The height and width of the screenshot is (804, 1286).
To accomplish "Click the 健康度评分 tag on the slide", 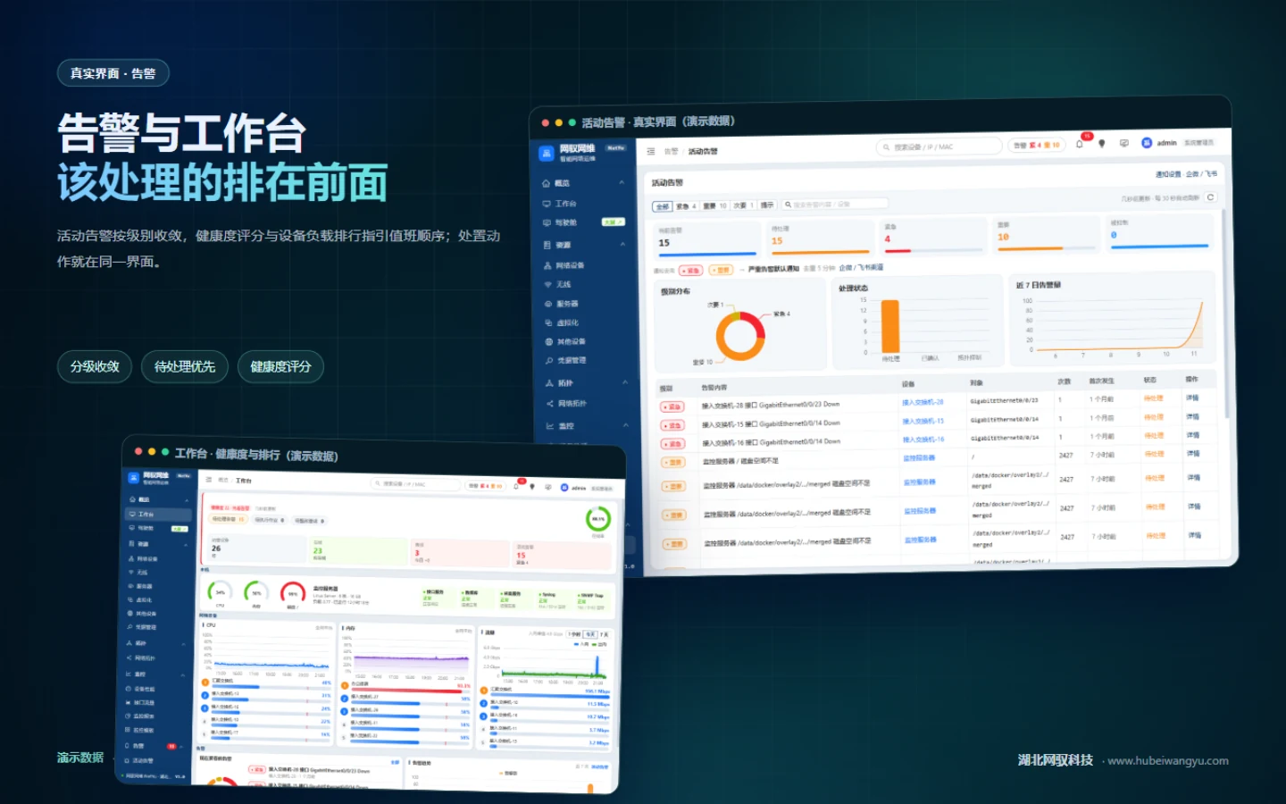I will click(280, 366).
